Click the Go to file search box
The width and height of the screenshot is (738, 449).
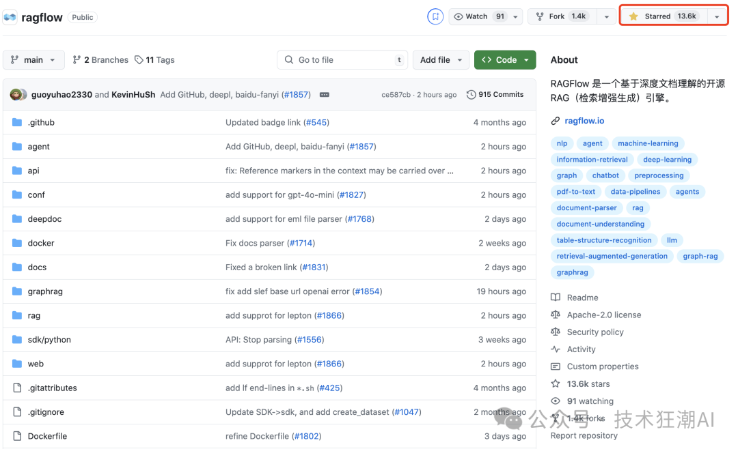point(342,59)
